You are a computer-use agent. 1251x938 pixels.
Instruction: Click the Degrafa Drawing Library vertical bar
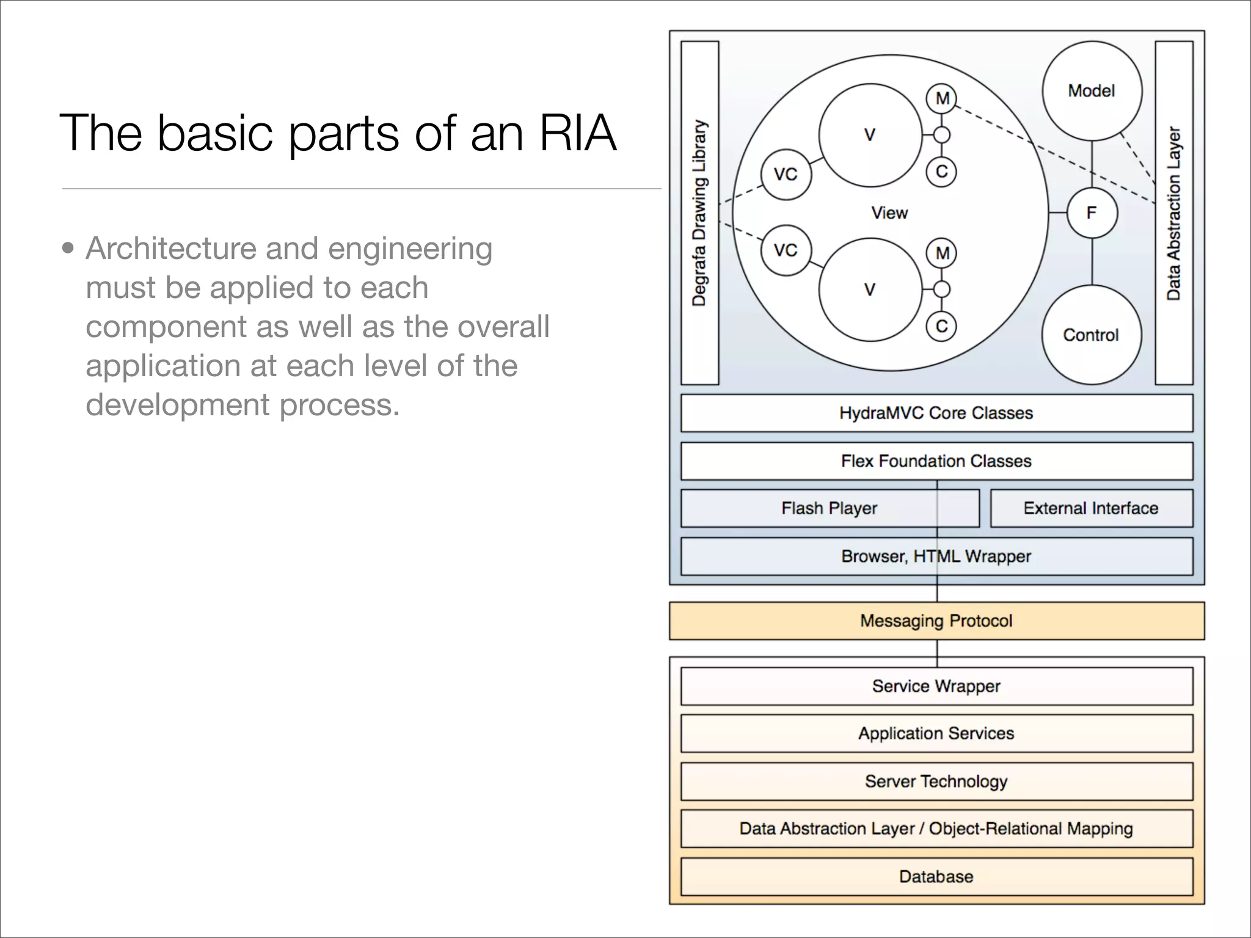click(699, 213)
